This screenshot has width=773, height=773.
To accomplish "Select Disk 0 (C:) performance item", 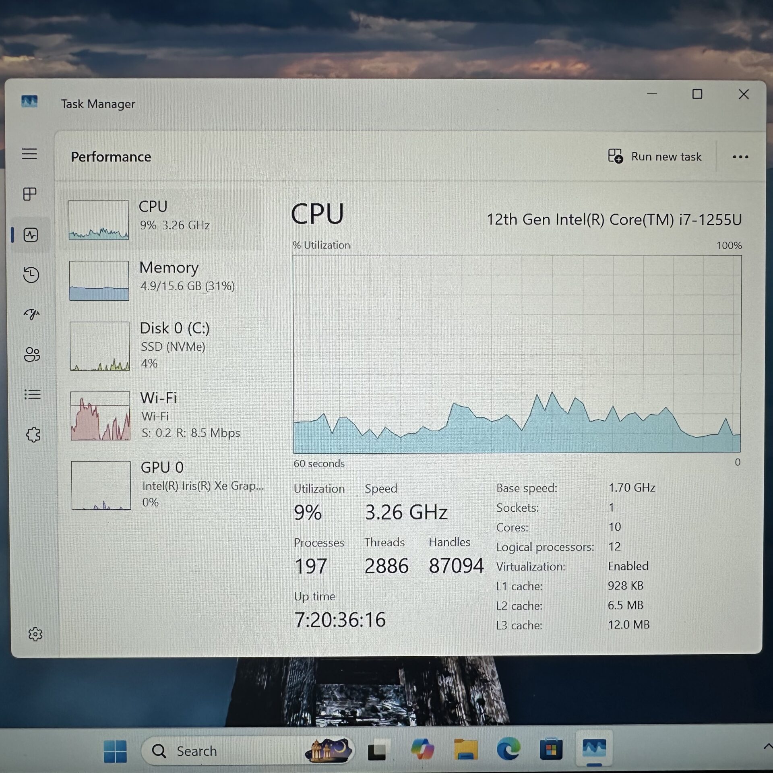I will (161, 346).
